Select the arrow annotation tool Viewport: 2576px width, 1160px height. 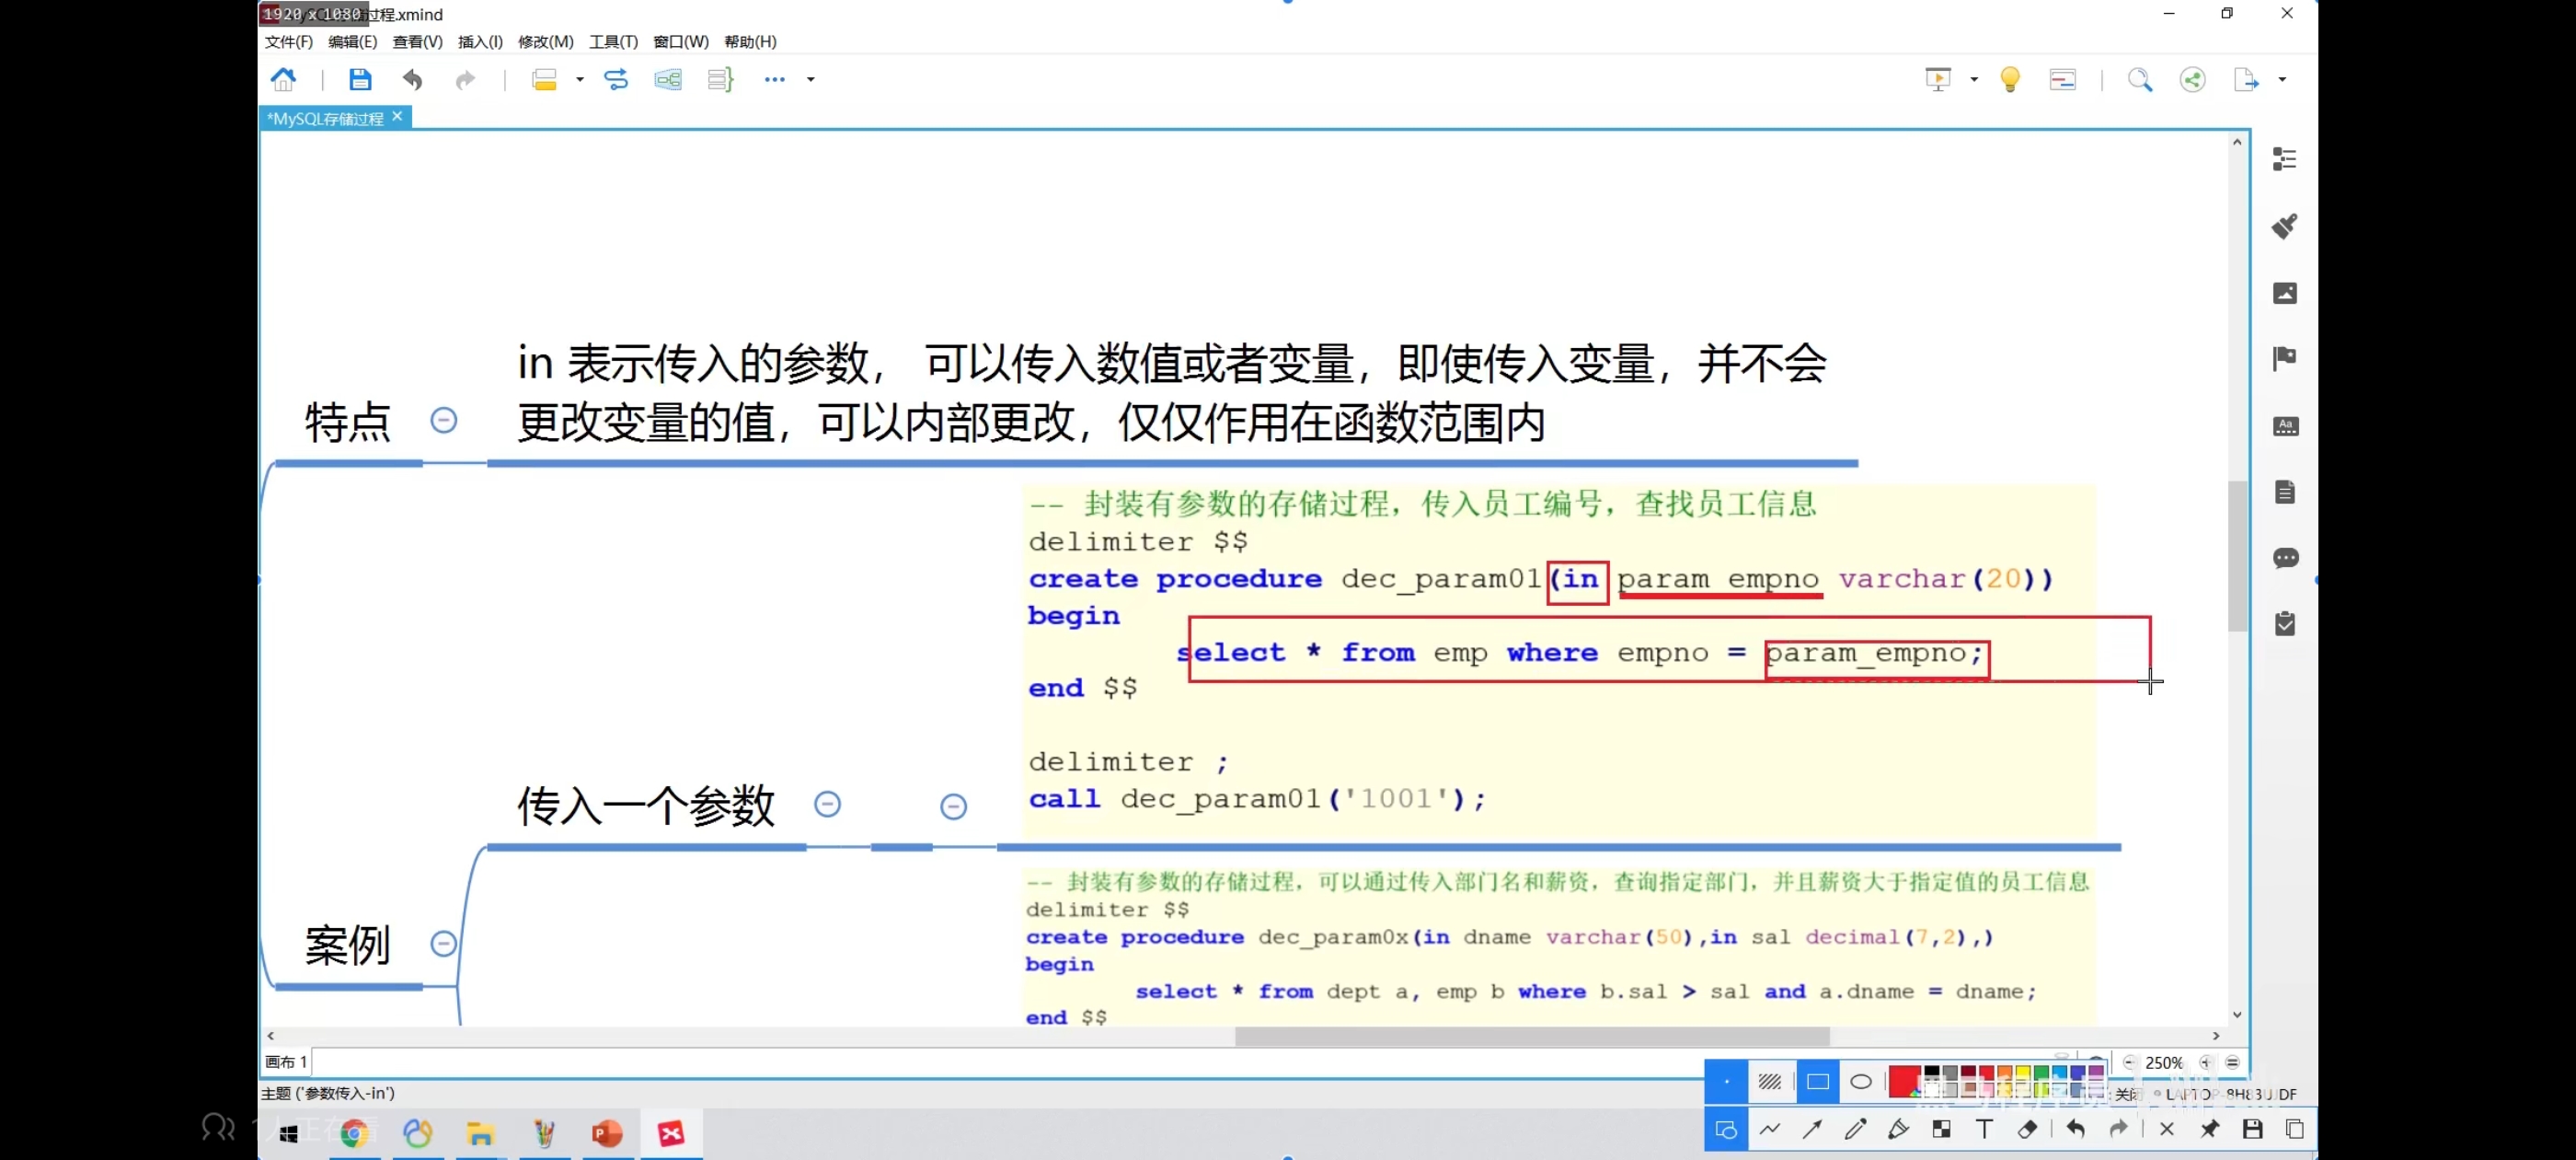1812,1130
